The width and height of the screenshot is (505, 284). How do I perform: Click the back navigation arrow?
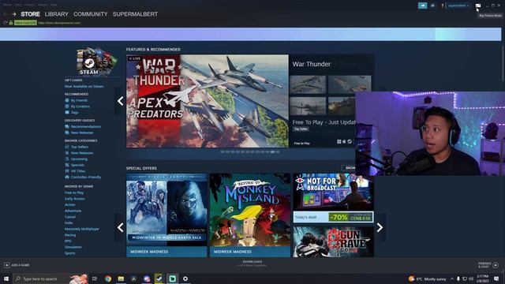[6, 14]
